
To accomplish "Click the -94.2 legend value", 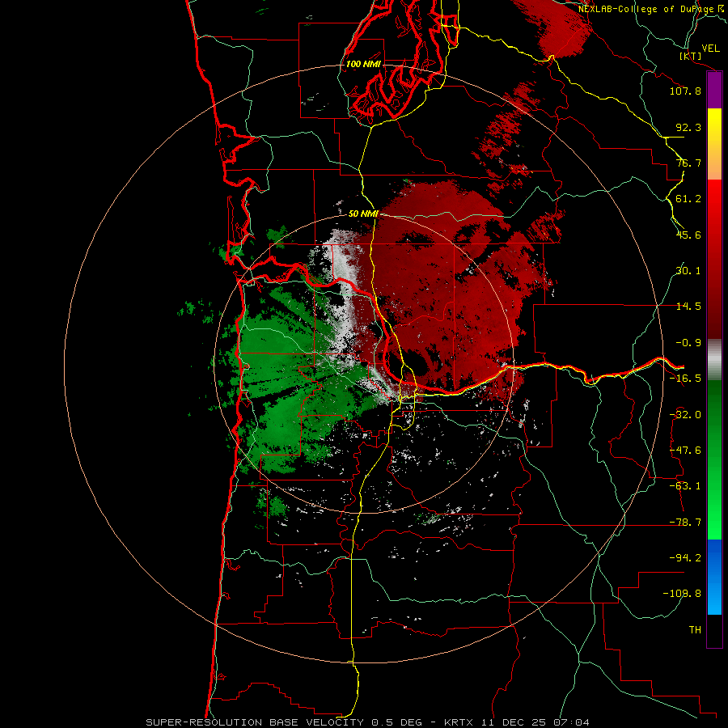I will (685, 558).
